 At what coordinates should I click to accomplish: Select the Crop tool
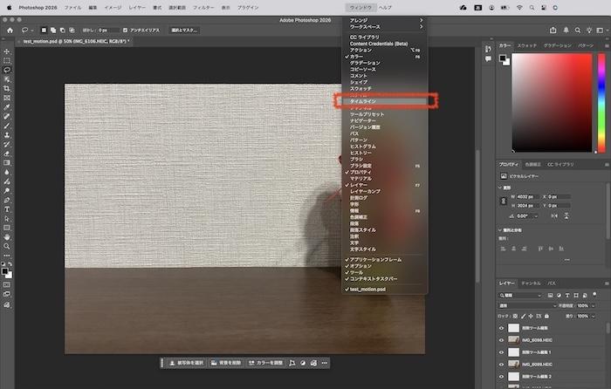pyautogui.click(x=7, y=88)
